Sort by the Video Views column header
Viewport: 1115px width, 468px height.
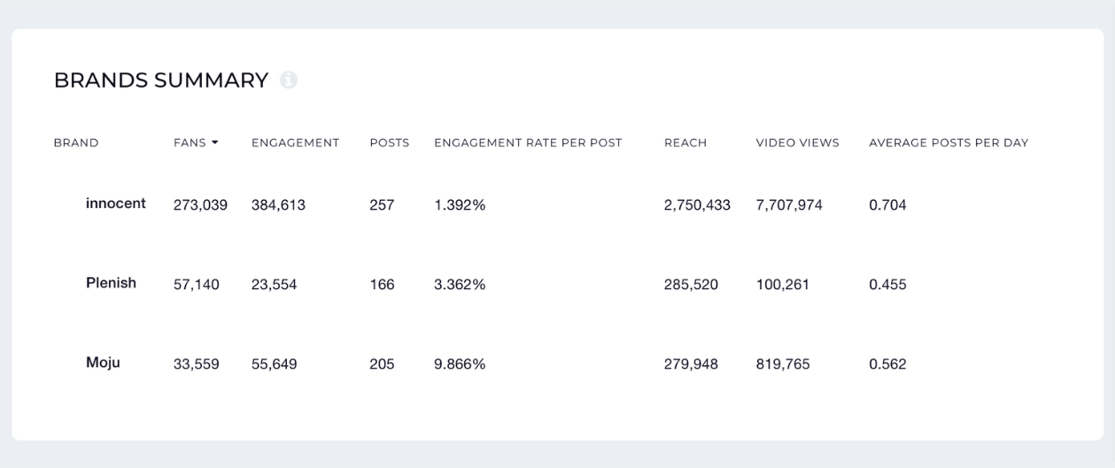(798, 142)
